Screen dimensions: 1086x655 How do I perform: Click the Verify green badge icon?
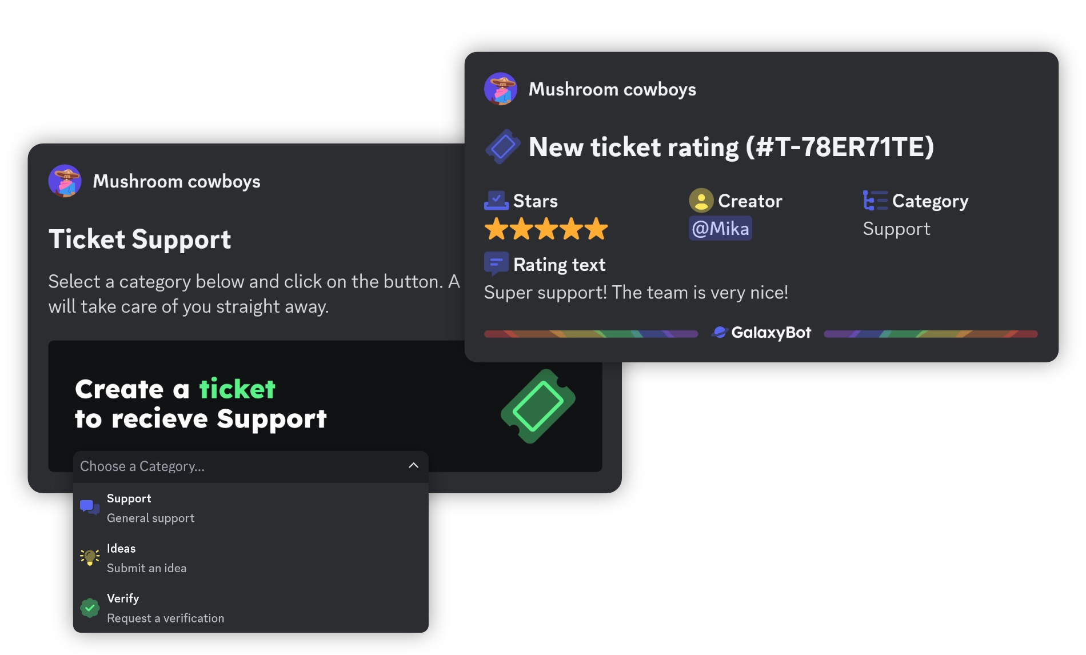click(89, 607)
